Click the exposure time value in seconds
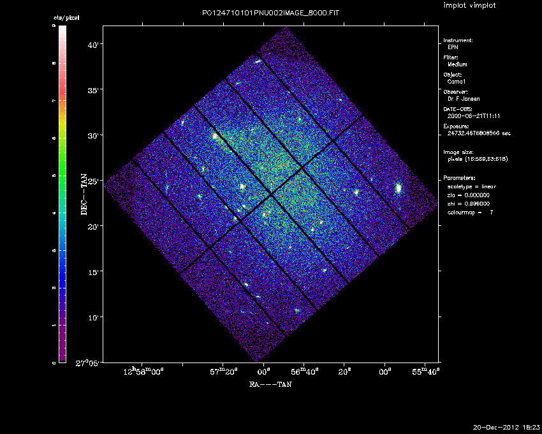This screenshot has width=542, height=434. coord(479,133)
